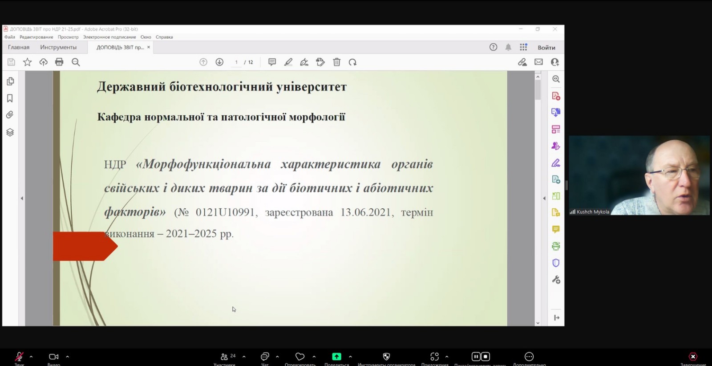Unmute the microphone in Zoom toolbar
Image resolution: width=712 pixels, height=366 pixels.
click(19, 357)
